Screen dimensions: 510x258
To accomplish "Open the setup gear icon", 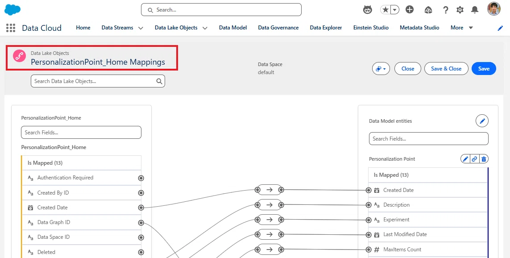I will (460, 10).
